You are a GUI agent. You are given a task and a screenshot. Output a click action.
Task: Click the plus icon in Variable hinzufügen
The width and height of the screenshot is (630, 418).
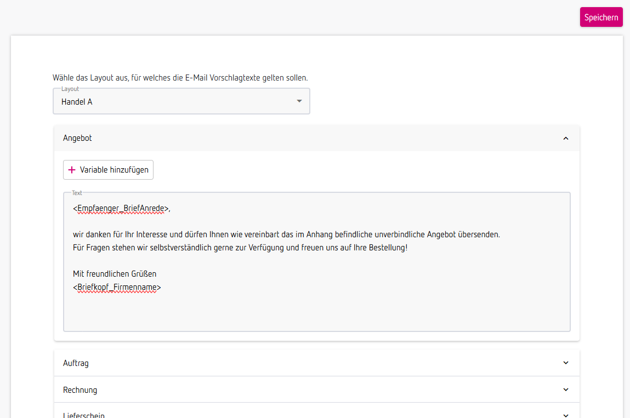coord(72,170)
